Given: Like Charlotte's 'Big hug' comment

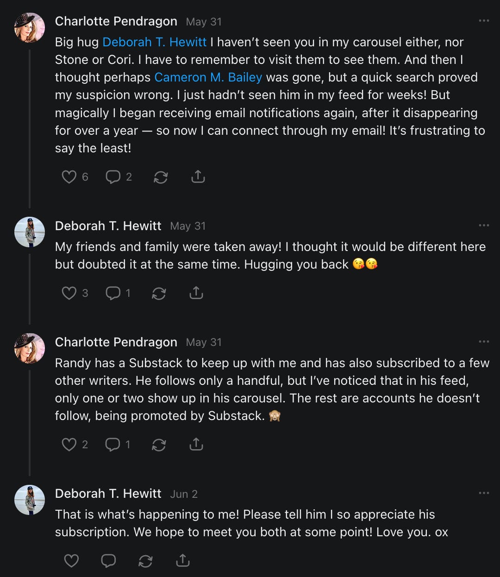Looking at the screenshot, I should [69, 177].
